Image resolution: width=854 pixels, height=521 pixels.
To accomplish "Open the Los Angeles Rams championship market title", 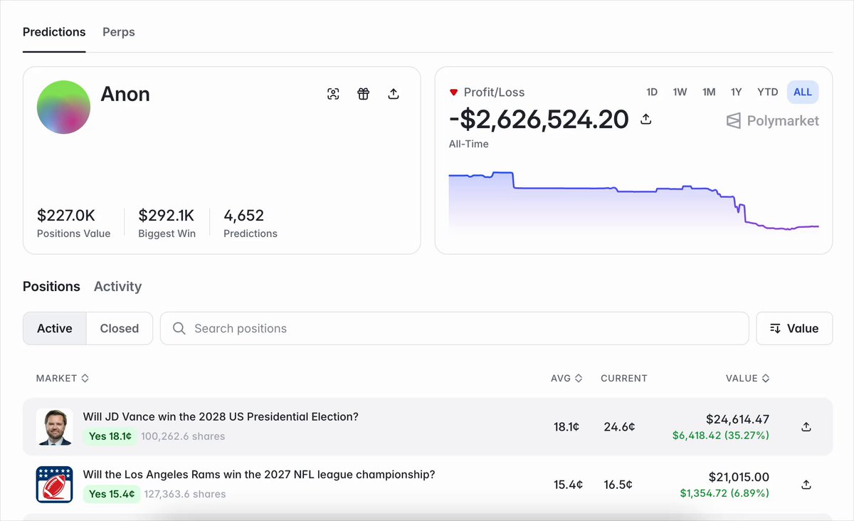I will click(259, 474).
